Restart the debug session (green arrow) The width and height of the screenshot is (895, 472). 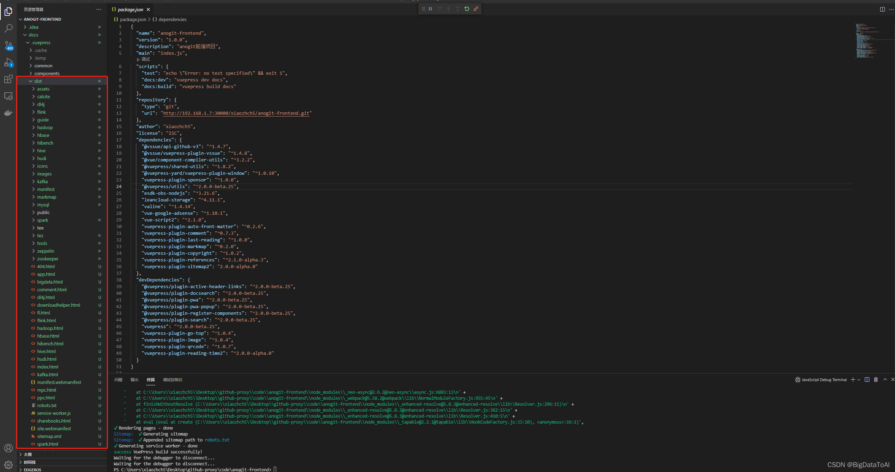click(x=467, y=9)
